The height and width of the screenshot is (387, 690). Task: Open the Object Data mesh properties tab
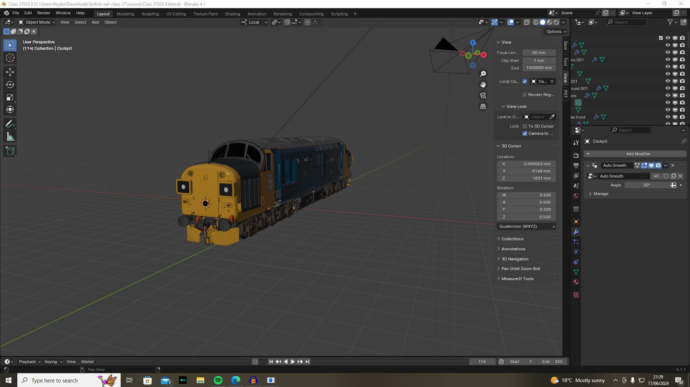click(576, 272)
